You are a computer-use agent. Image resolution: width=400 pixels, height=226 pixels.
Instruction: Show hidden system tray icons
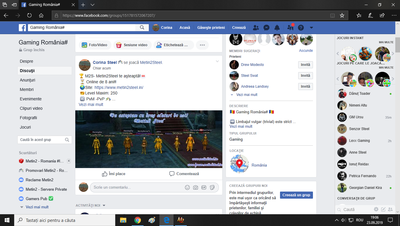pyautogui.click(x=337, y=220)
